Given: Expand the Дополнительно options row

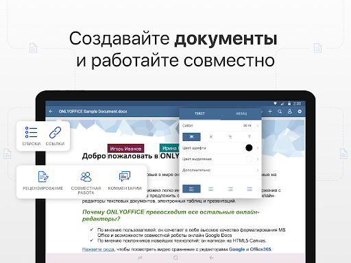Looking at the screenshot, I should tap(220, 170).
